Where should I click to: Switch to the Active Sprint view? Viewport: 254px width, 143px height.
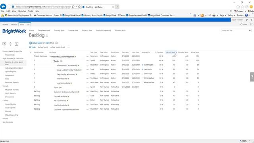coord(43,47)
